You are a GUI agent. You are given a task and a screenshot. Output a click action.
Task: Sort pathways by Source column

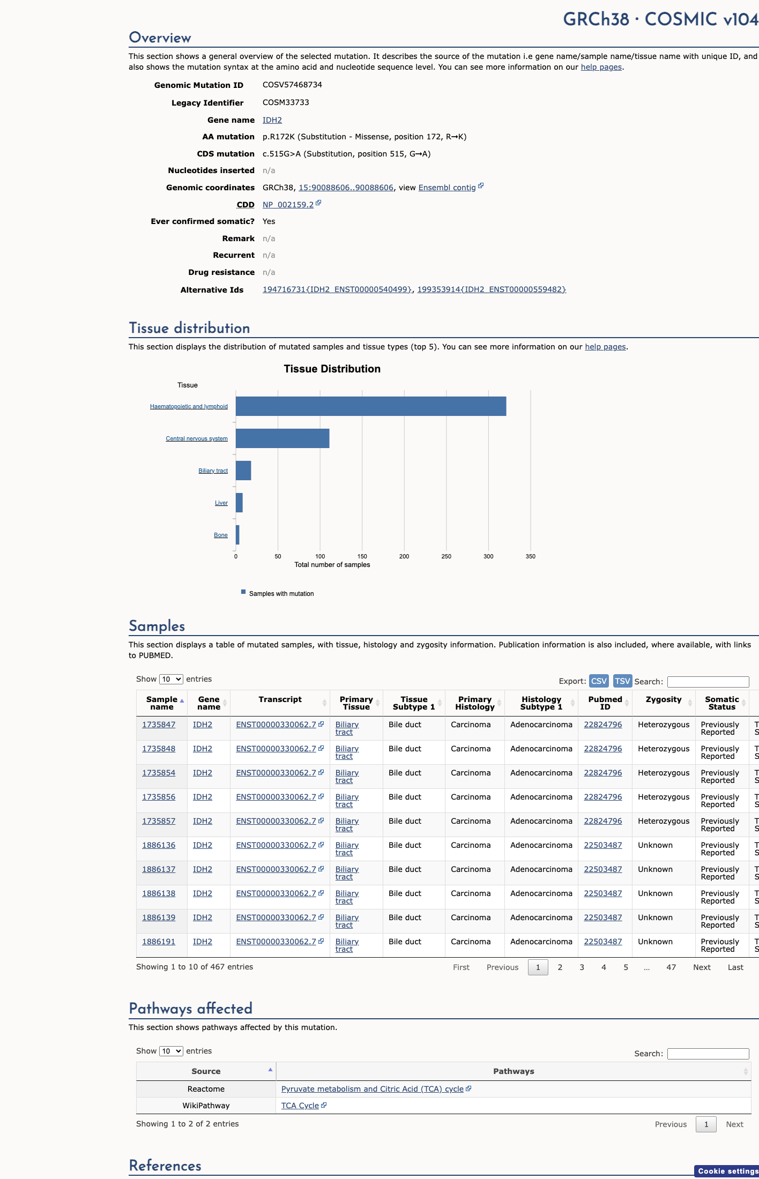[206, 1071]
